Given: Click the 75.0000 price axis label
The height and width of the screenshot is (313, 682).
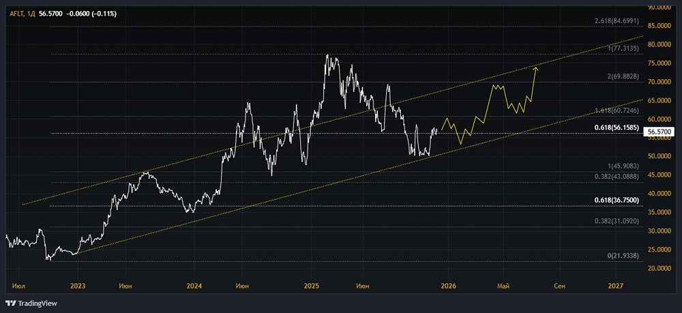Looking at the screenshot, I should 659,63.
